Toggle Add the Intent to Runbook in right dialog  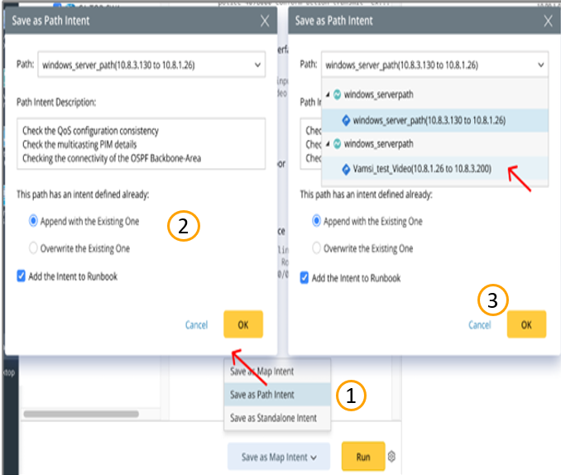[304, 278]
